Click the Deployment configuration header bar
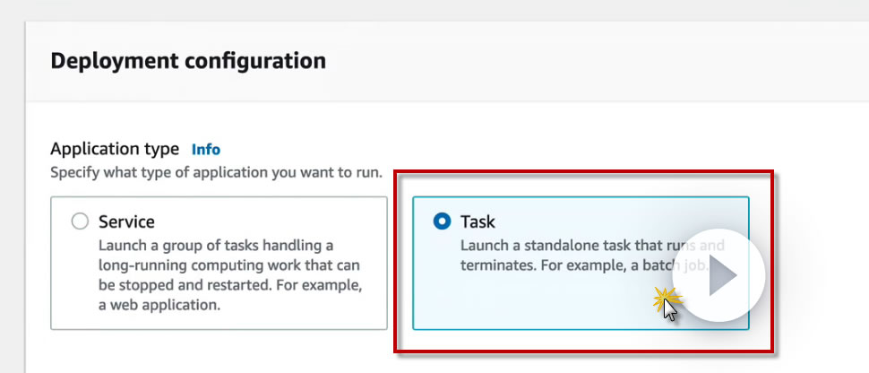Image resolution: width=869 pixels, height=373 pixels. 538,61
